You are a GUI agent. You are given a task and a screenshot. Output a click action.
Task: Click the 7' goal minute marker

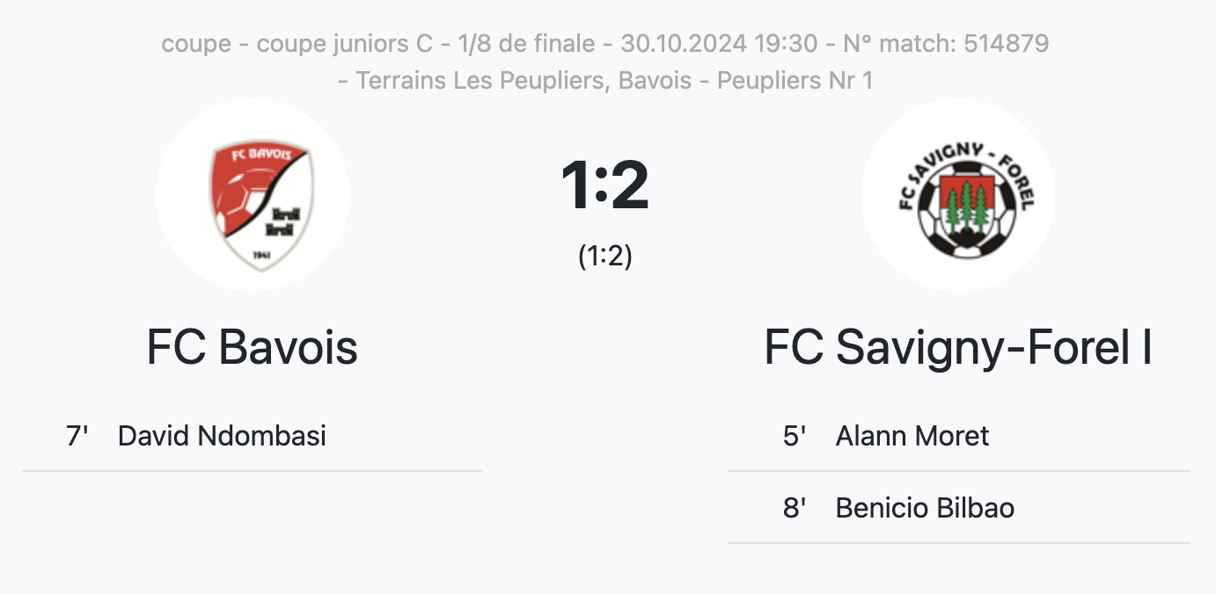point(77,436)
